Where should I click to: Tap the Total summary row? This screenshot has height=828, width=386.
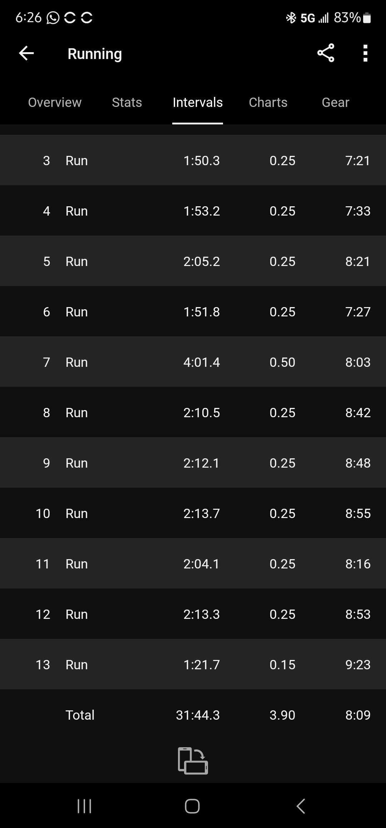coord(193,715)
